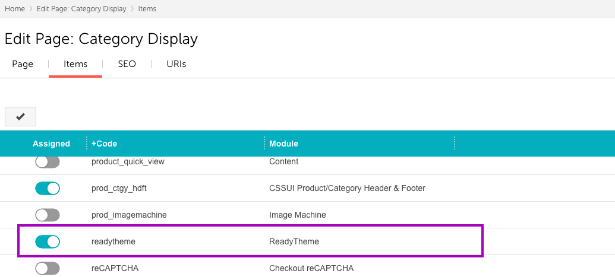Sort by the Assigned column header
The height and width of the screenshot is (277, 615).
point(51,144)
